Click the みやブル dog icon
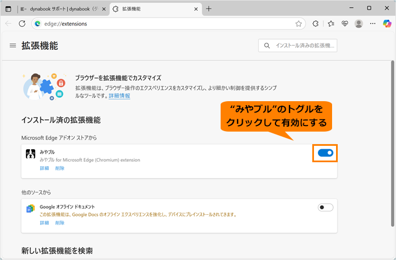Viewport: 396px width, 260px height. point(31,154)
